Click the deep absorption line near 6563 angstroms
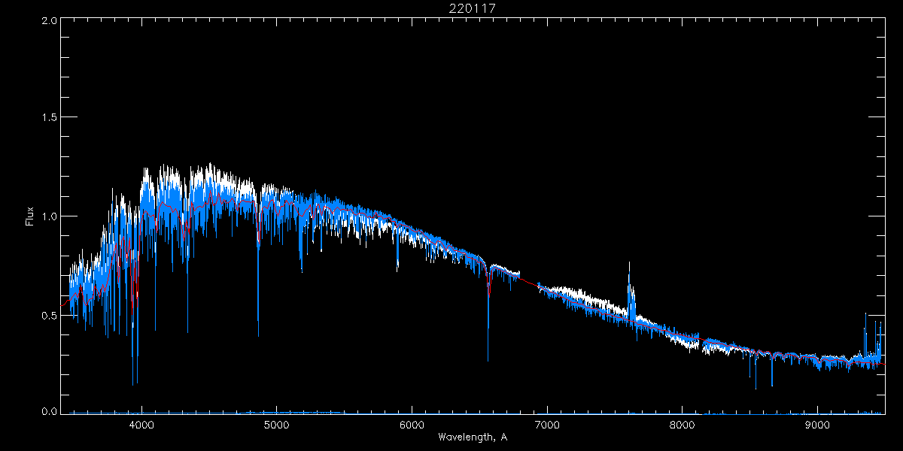903x451 pixels. tap(488, 316)
